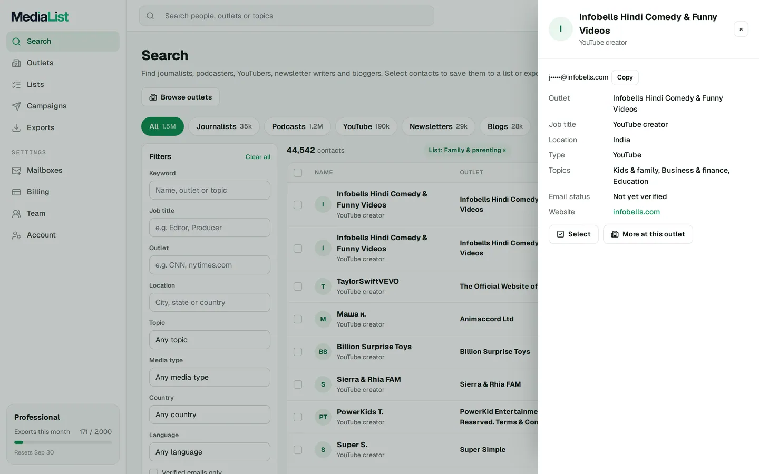Click the Select button in detail panel

573,234
